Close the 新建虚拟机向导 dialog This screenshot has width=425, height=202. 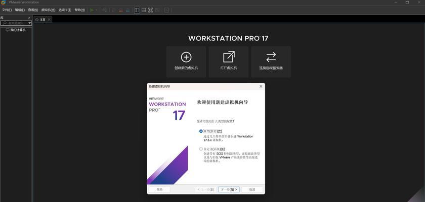[261, 86]
